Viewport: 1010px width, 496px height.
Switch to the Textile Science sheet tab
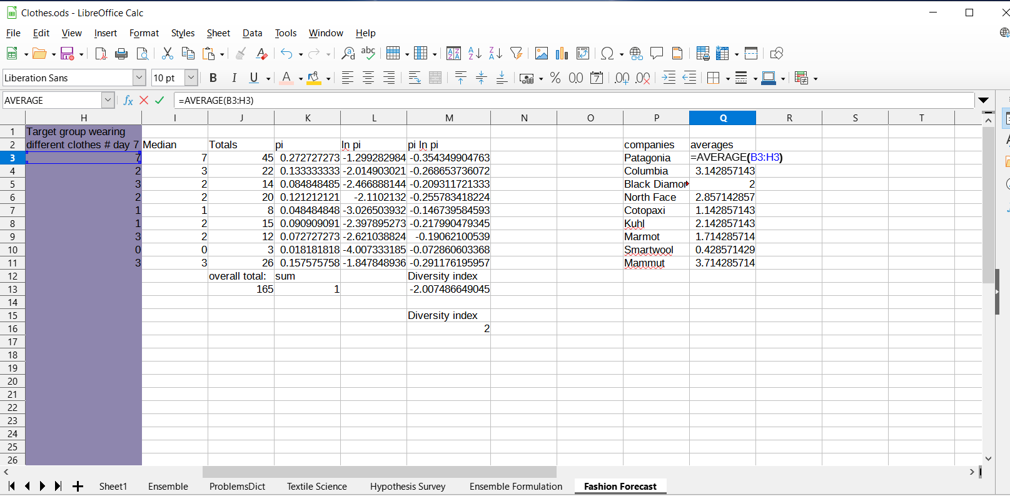pyautogui.click(x=317, y=487)
